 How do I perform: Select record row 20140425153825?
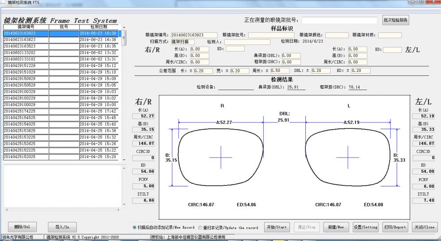tap(61, 130)
